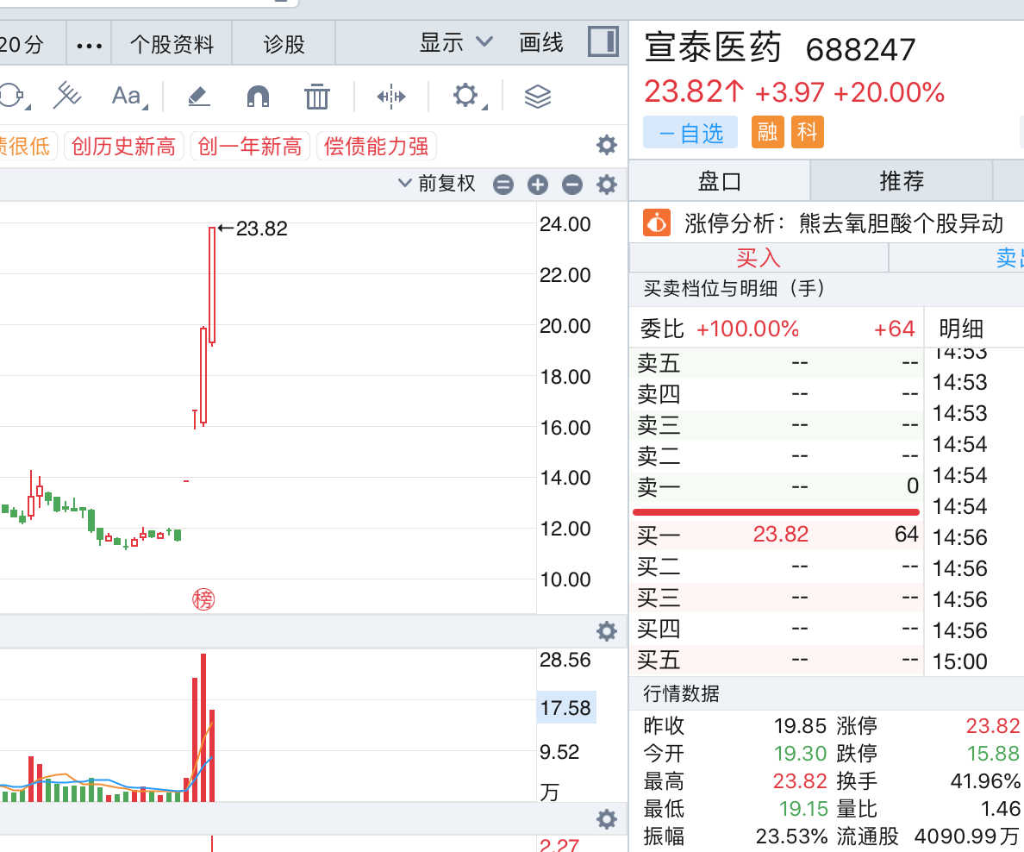1024x852 pixels.
Task: Toggle the right side panel visibility
Action: (x=603, y=42)
